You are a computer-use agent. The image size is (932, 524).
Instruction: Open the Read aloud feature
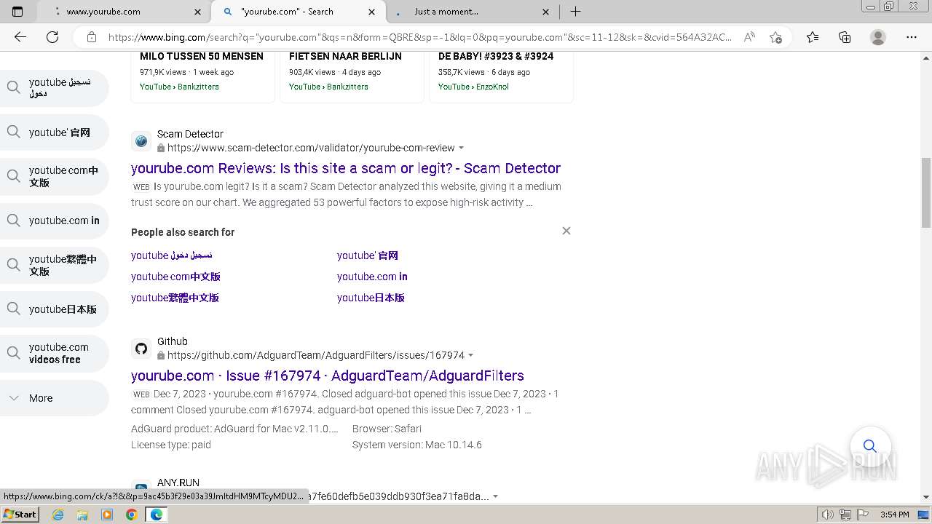tap(749, 37)
